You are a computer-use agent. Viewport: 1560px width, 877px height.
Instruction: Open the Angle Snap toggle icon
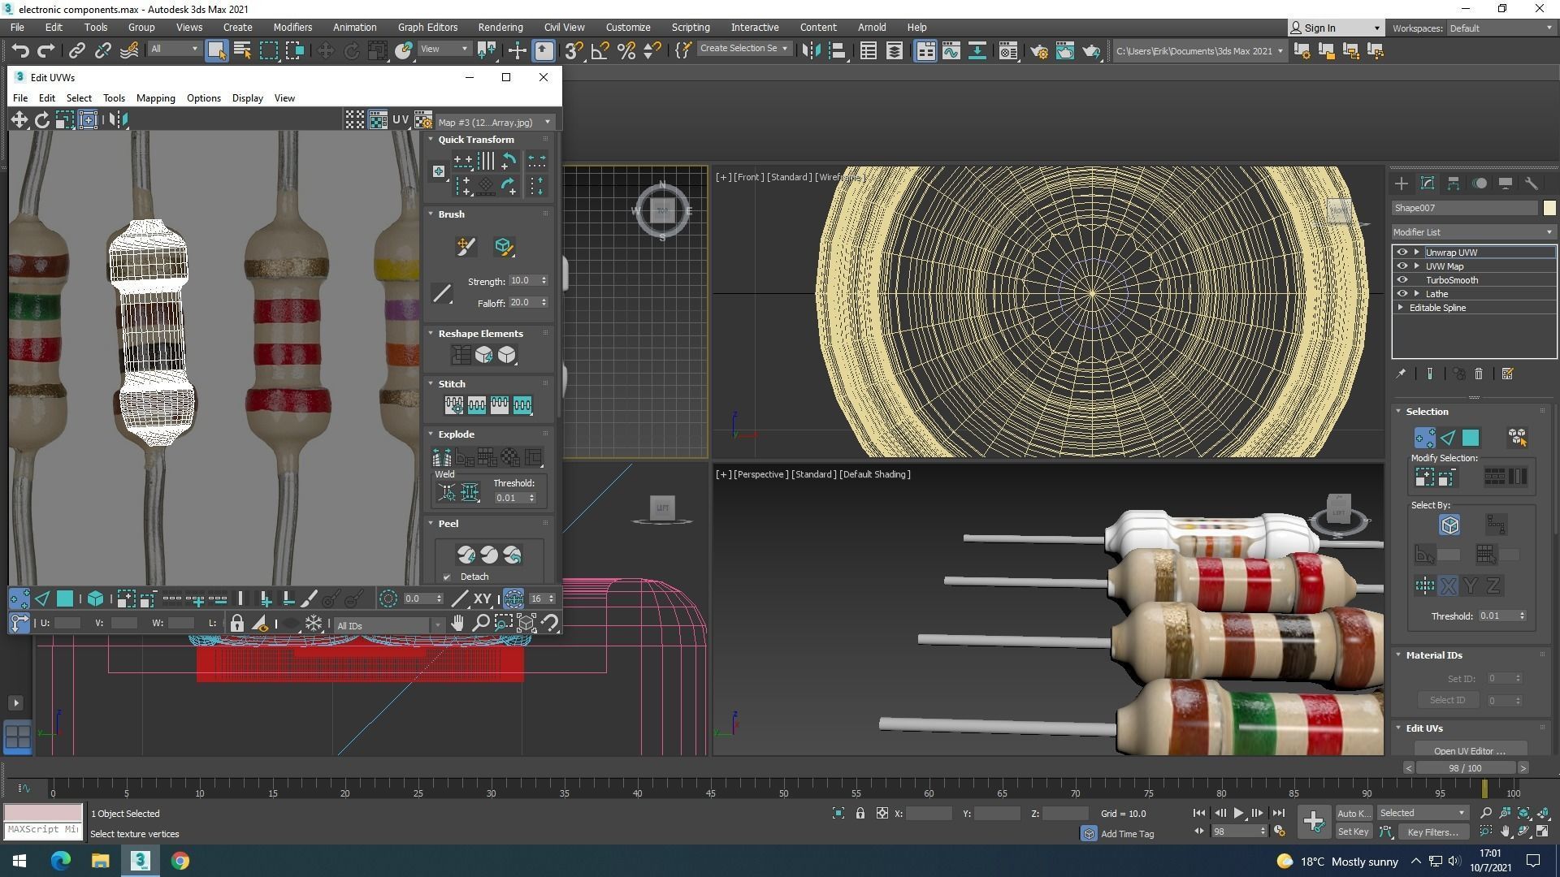[600, 51]
